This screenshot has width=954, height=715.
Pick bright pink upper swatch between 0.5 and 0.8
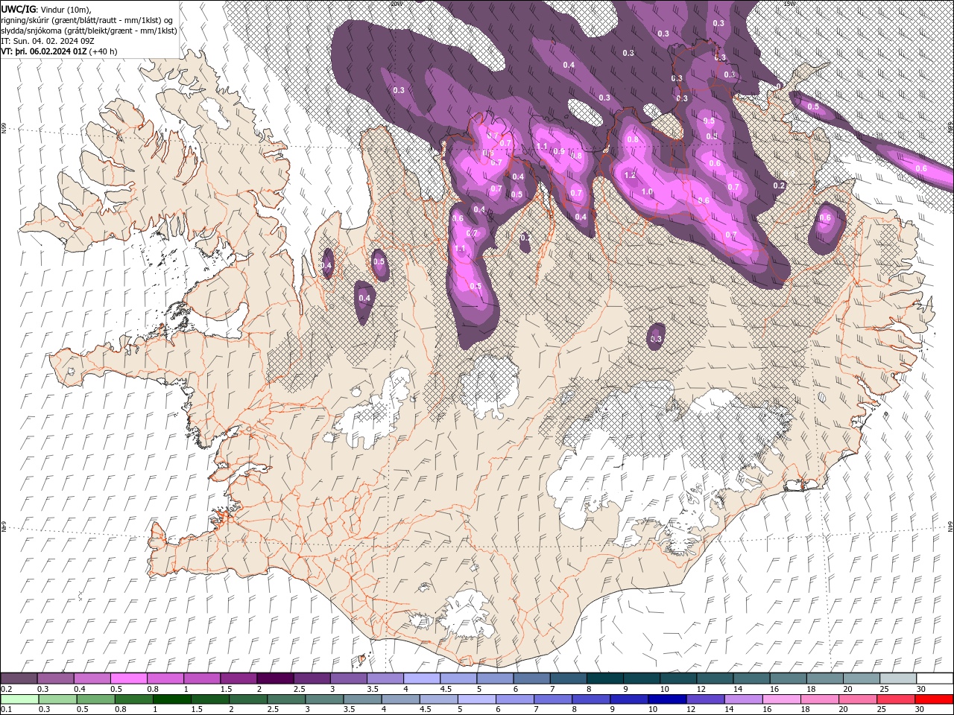128,679
